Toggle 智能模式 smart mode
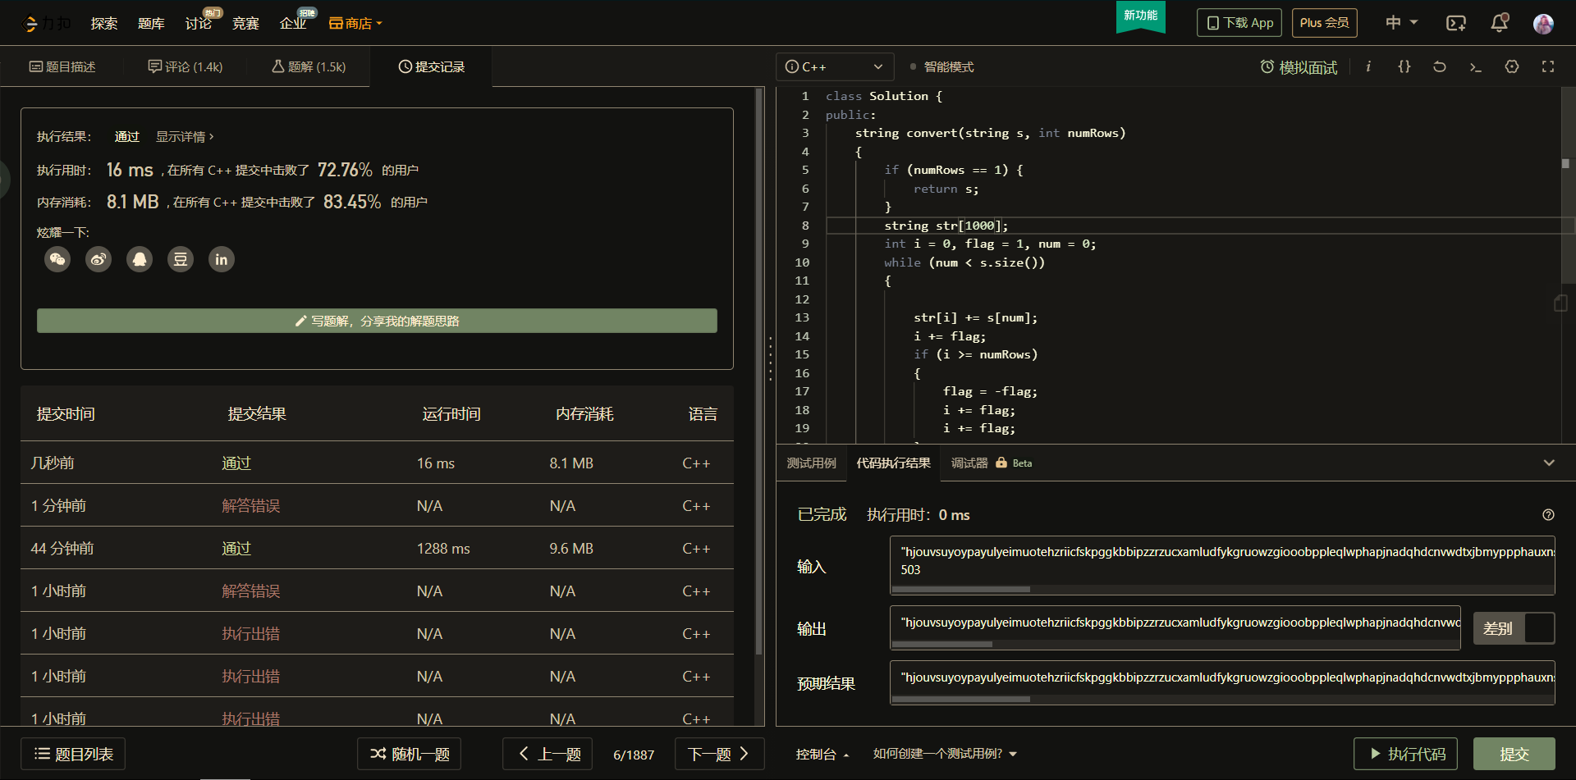This screenshot has height=780, width=1576. (x=941, y=67)
